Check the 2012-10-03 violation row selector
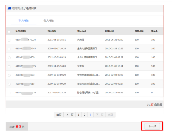The width and height of the screenshot is (172, 136). point(9,57)
